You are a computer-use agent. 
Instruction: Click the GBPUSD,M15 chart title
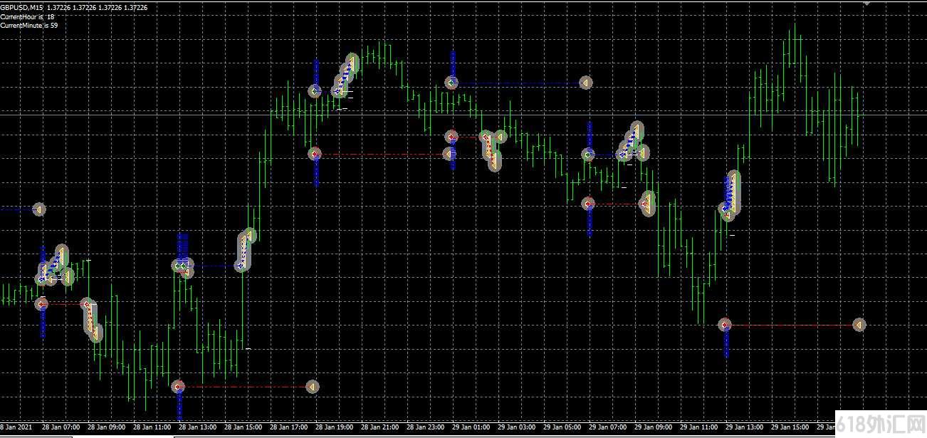pos(21,7)
